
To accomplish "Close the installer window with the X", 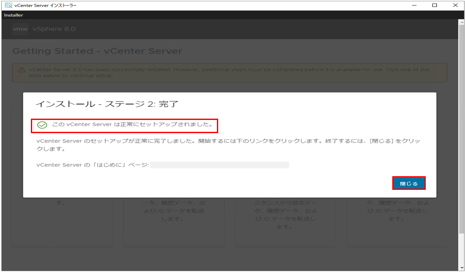I will tap(455, 5).
